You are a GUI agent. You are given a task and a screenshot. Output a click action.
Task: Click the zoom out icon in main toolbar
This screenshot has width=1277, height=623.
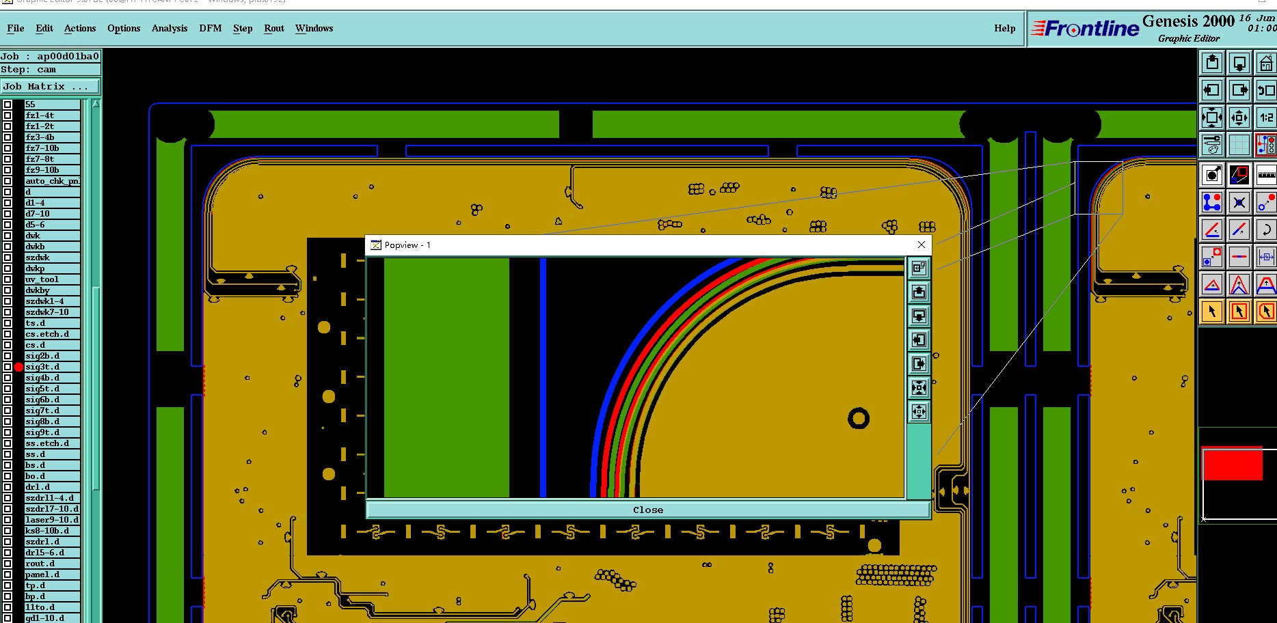(1239, 117)
